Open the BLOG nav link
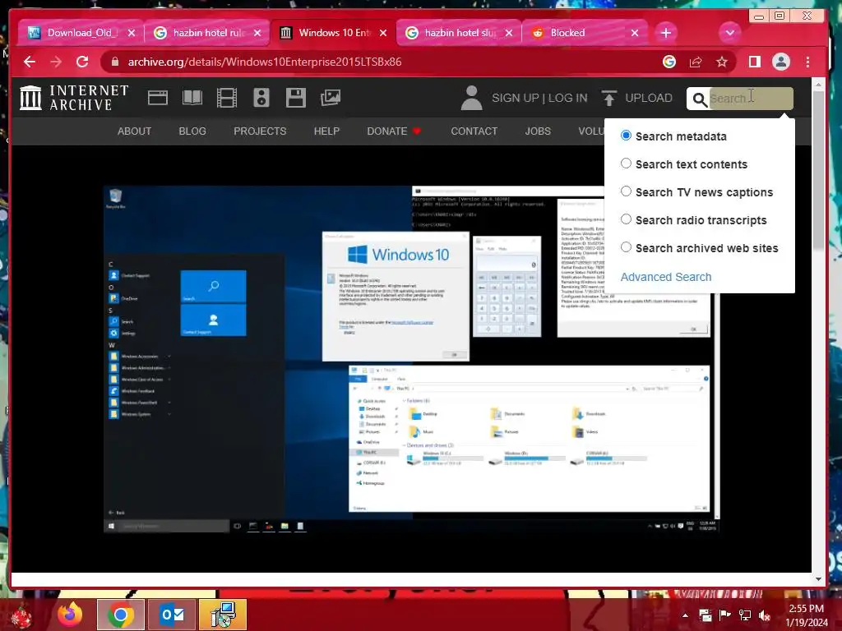842x631 pixels. [x=192, y=131]
